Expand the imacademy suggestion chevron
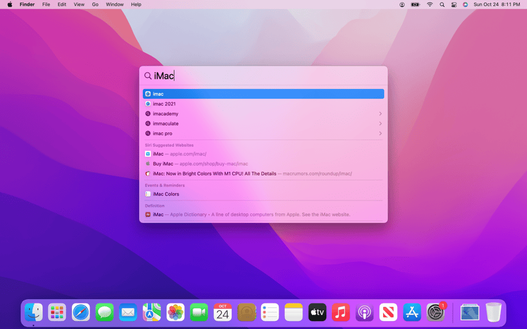 (x=380, y=113)
